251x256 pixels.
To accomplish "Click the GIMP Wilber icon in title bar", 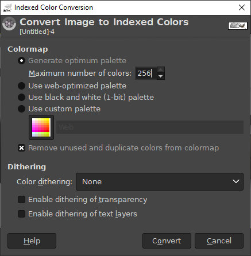I will [7, 7].
